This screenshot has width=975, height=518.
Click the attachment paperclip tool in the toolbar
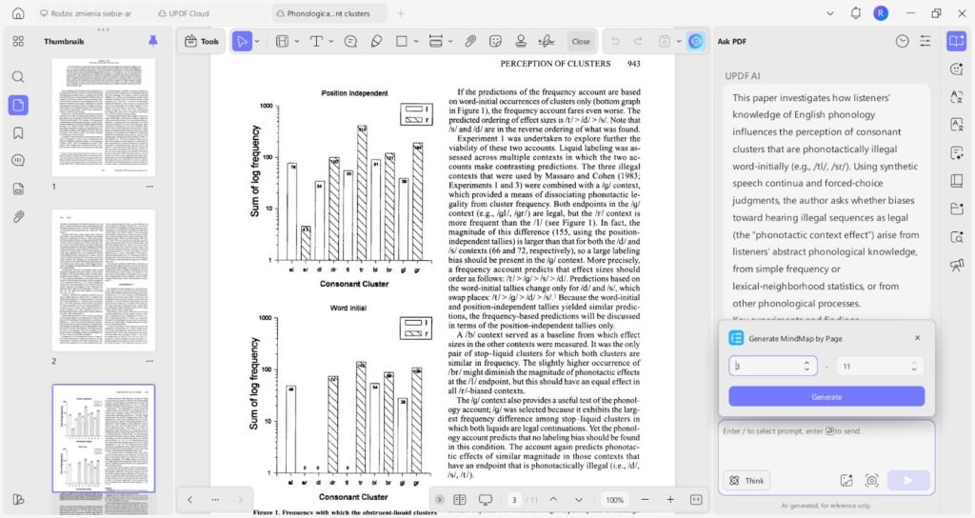click(469, 41)
